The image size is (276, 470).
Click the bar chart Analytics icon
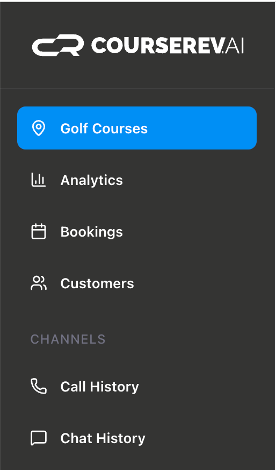[x=39, y=180]
